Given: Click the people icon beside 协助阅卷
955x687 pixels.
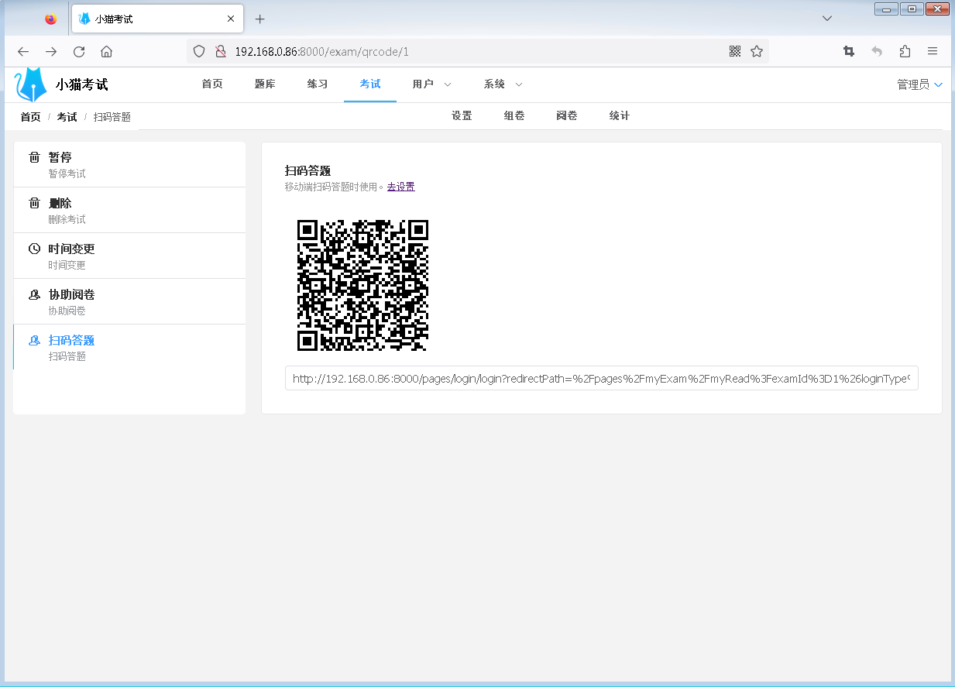Looking at the screenshot, I should click(34, 295).
